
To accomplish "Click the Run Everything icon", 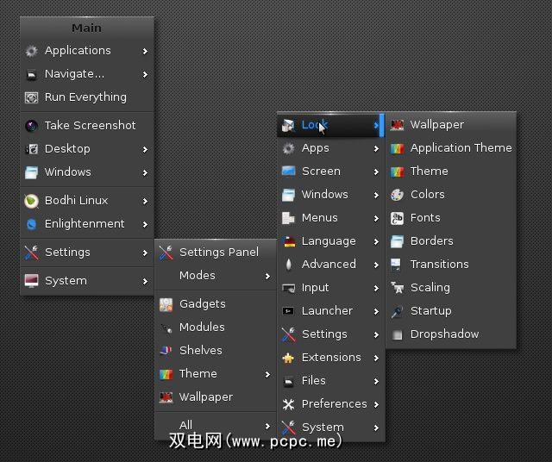I will click(x=32, y=98).
